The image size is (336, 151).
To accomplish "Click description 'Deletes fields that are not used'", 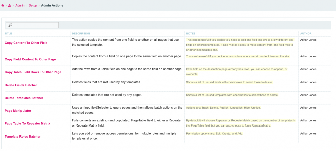I will click(106, 82).
